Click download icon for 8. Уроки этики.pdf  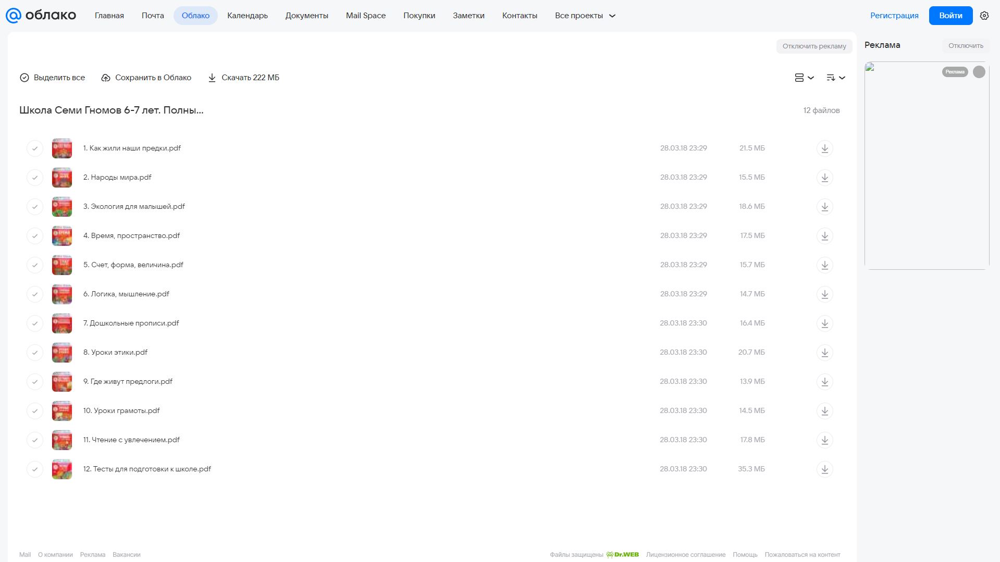(x=824, y=353)
